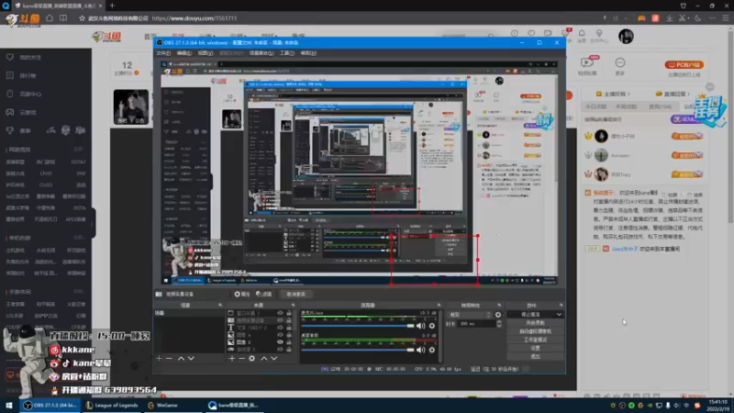Viewport: 734px width, 413px height.
Task: Open OBS 设置 settings button
Action: (x=535, y=348)
